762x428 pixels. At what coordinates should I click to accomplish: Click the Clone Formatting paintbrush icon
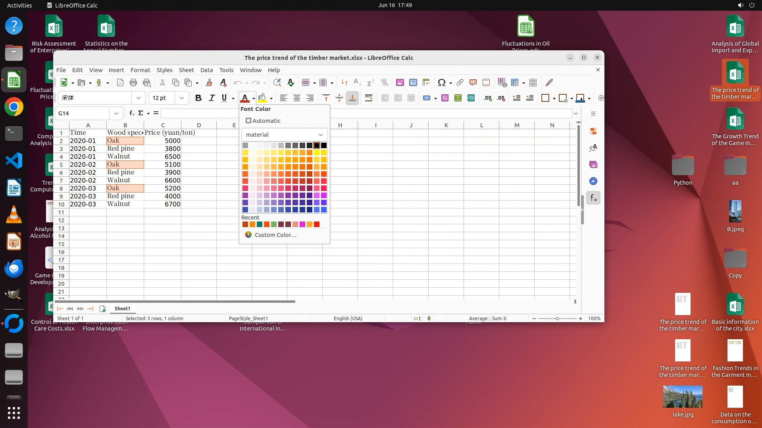point(209,82)
